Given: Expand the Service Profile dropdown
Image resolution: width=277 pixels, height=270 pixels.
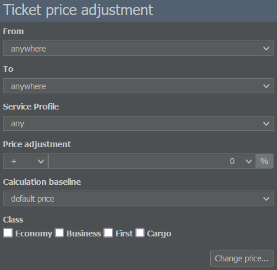Looking at the screenshot, I should coord(138,123).
